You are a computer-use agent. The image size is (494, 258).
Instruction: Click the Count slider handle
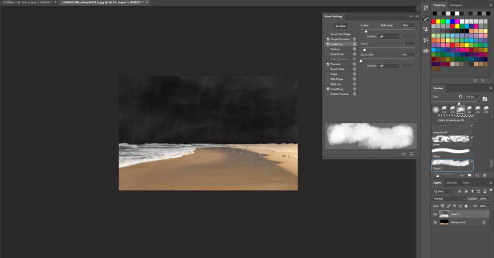point(364,49)
